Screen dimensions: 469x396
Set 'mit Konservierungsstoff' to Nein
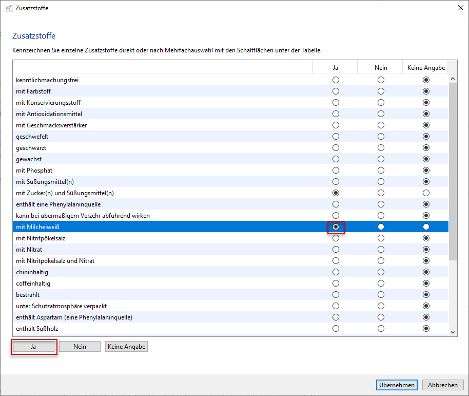click(381, 103)
